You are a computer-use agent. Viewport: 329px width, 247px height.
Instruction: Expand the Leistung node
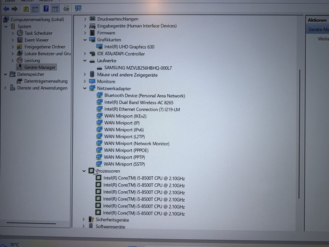tap(13, 60)
